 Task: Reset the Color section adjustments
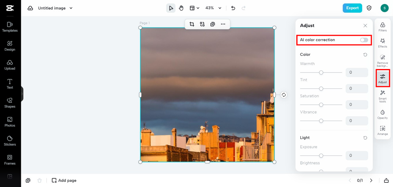pyautogui.click(x=365, y=55)
